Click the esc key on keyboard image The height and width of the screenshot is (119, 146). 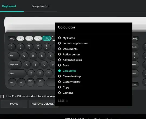click(12, 38)
